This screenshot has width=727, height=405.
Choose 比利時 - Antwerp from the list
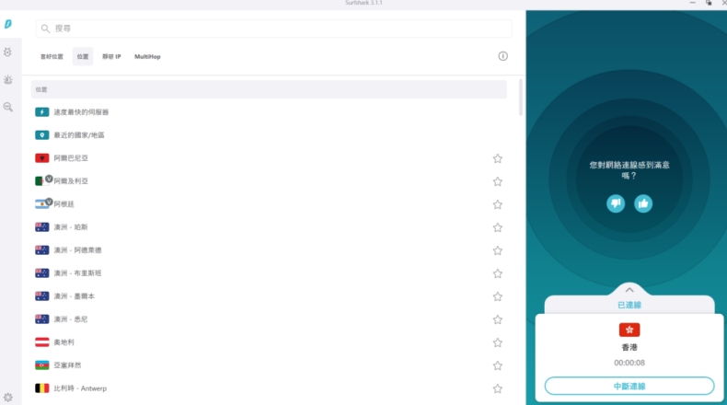[80, 388]
